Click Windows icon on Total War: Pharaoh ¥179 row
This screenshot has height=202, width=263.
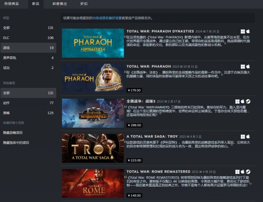click(x=243, y=67)
